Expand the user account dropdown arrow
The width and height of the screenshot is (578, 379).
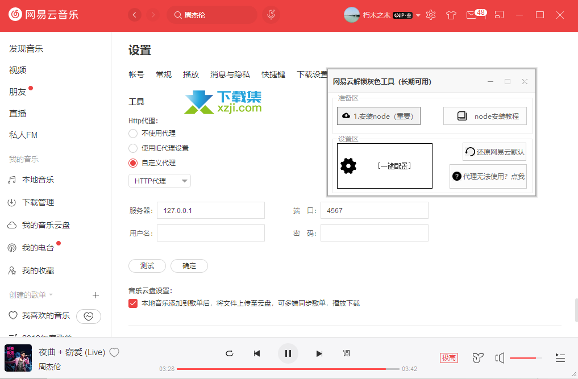[x=418, y=15]
